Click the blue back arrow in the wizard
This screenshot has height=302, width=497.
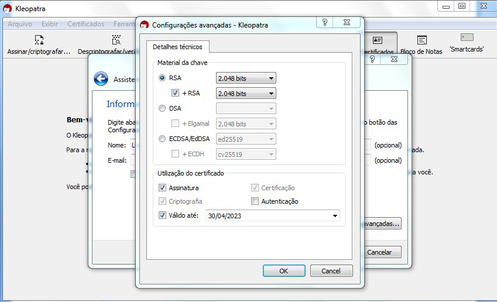point(101,78)
